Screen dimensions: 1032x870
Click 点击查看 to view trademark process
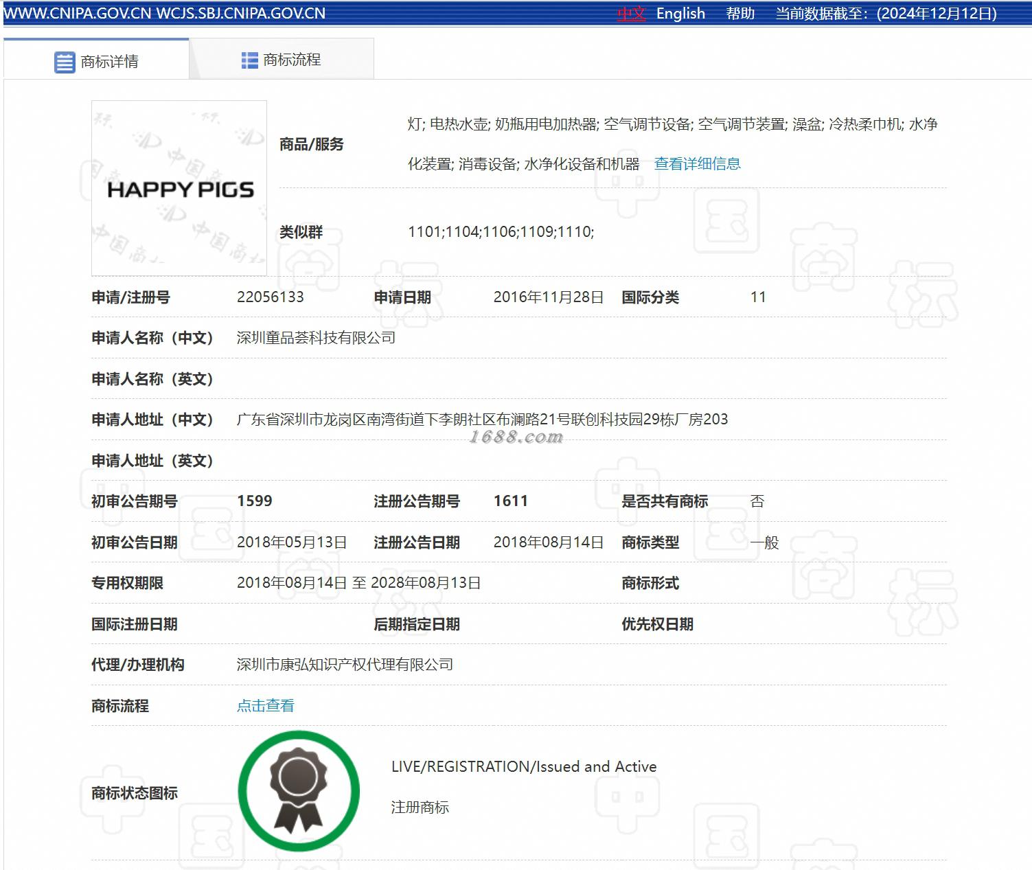coord(266,705)
